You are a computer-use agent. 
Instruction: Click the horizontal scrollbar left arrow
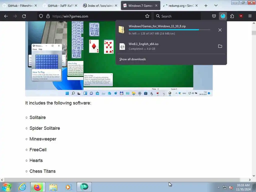coord(2,180)
